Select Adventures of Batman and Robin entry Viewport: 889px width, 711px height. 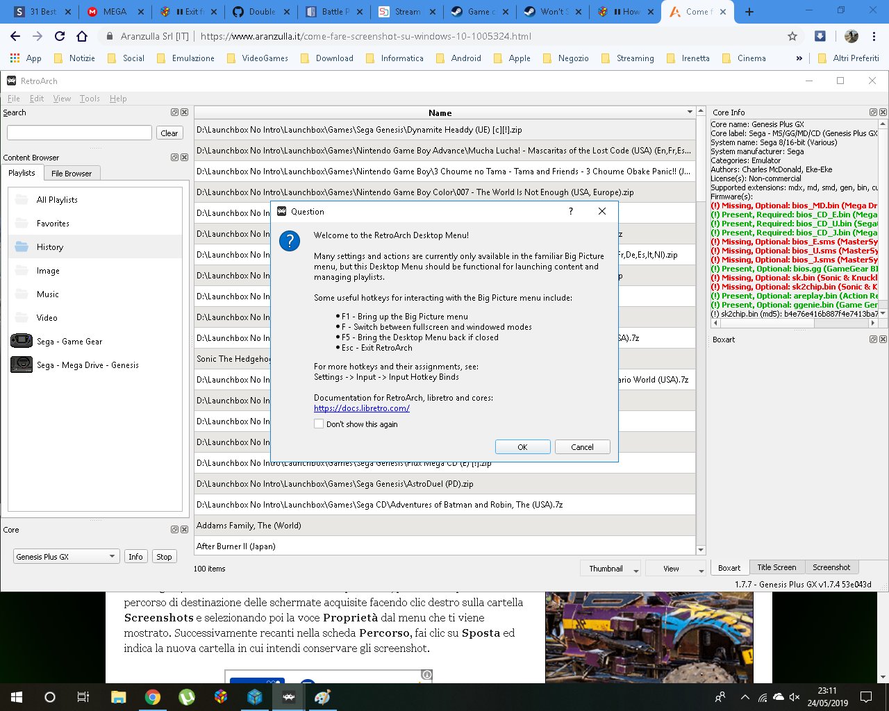[x=444, y=505]
